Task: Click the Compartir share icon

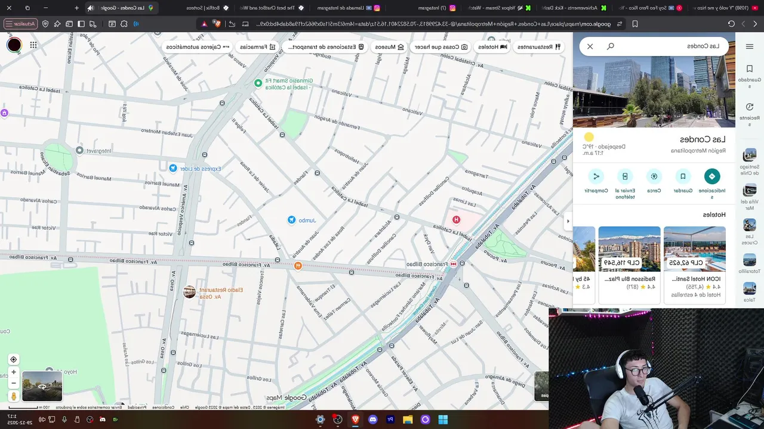Action: coord(596,176)
